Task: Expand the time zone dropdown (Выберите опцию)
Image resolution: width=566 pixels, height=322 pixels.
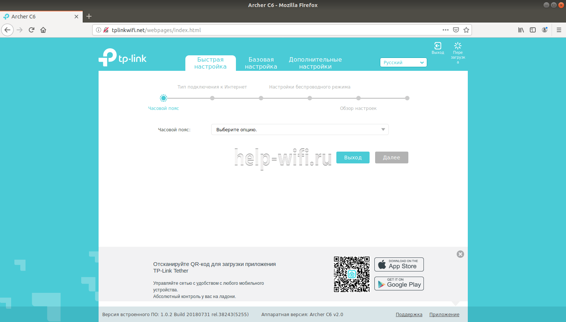Action: pos(300,129)
